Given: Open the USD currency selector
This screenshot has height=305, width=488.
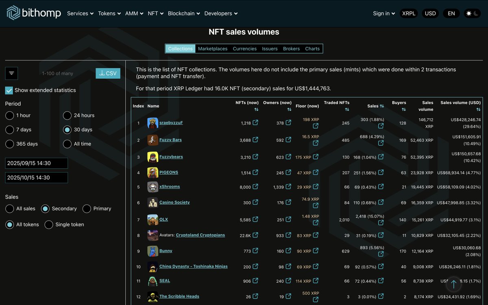Looking at the screenshot, I should [430, 13].
